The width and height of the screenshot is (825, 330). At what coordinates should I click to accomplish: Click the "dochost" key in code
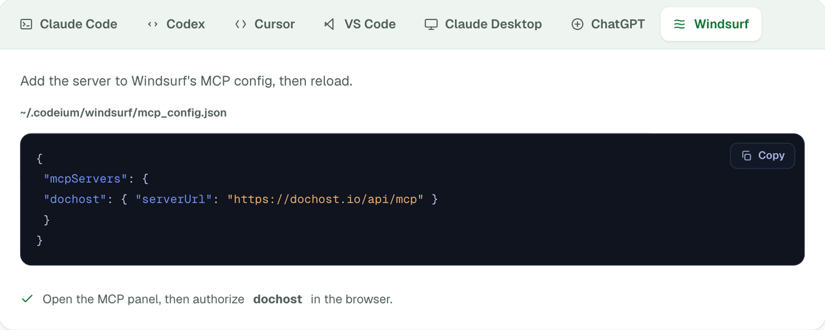75,199
